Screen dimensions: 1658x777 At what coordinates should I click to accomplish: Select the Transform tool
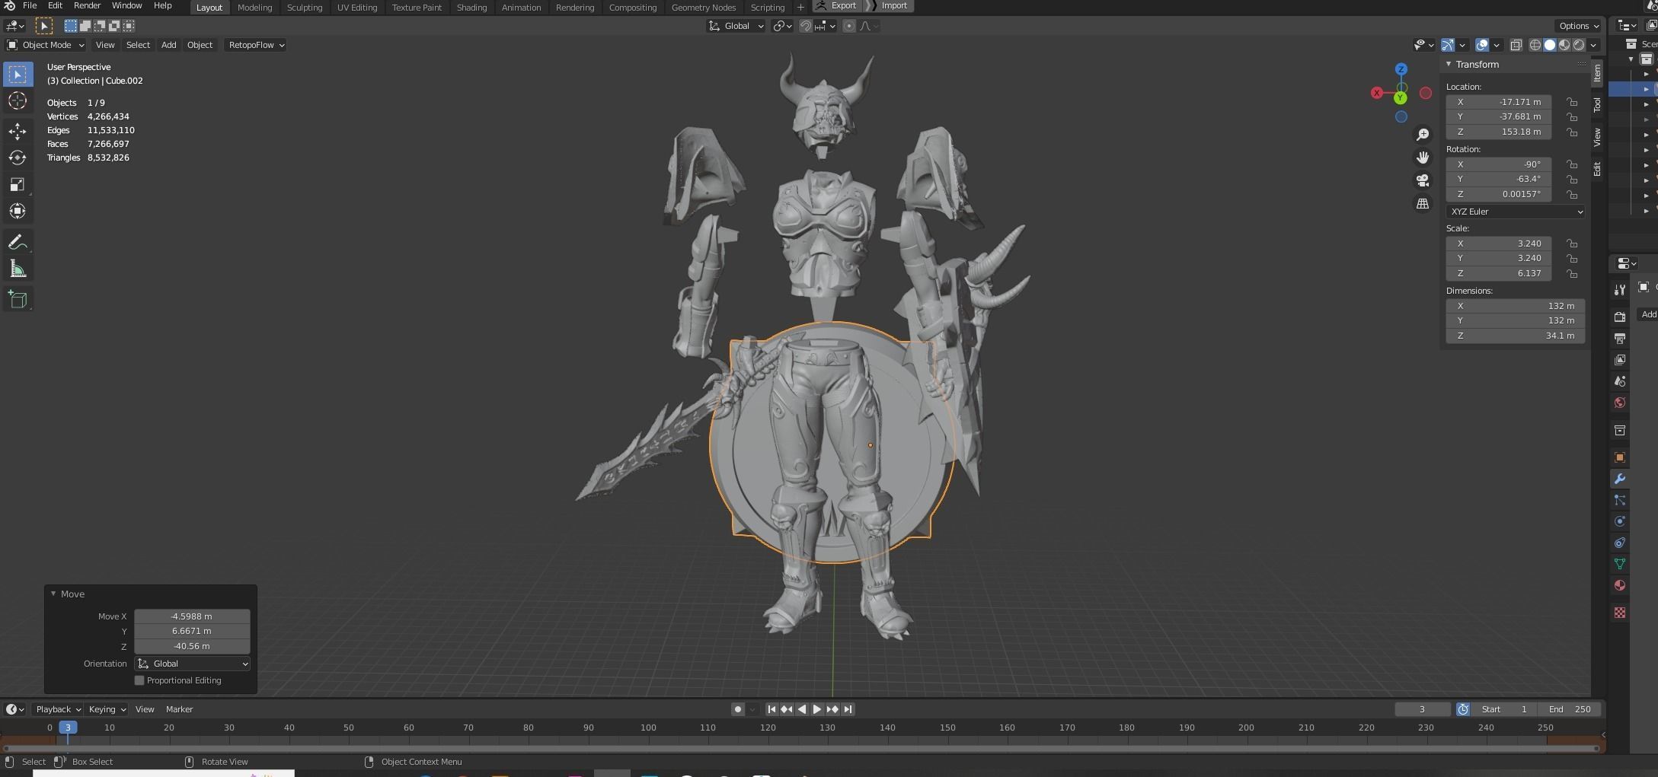point(18,211)
